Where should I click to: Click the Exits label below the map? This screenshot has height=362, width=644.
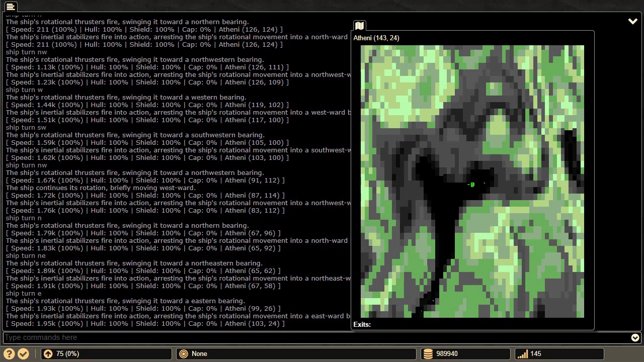(x=362, y=325)
